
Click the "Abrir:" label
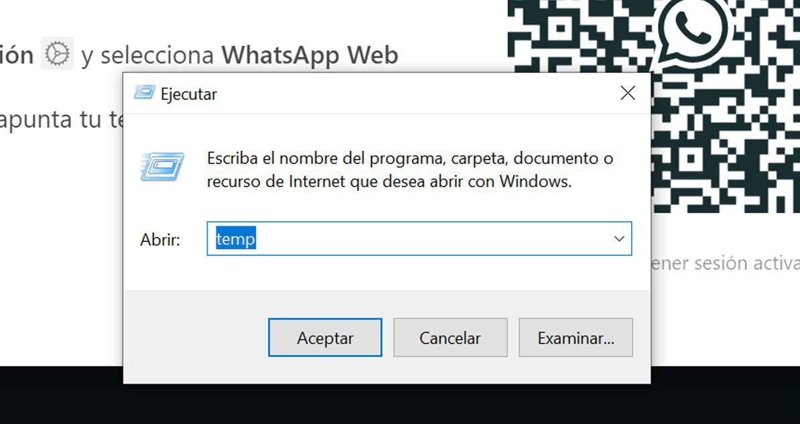(160, 239)
